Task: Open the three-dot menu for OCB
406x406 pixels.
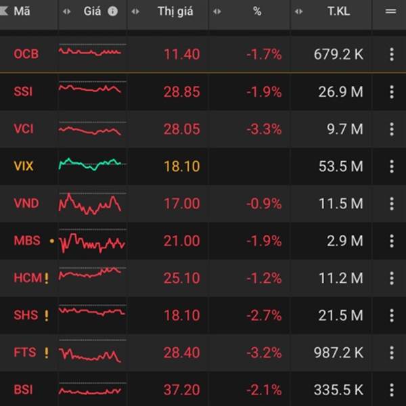Action: [x=391, y=55]
